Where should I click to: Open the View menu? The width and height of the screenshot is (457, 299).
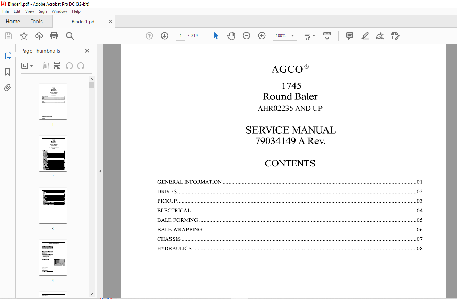(30, 11)
